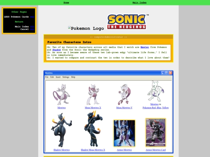Open the Home link in top bar

click(66, 3)
